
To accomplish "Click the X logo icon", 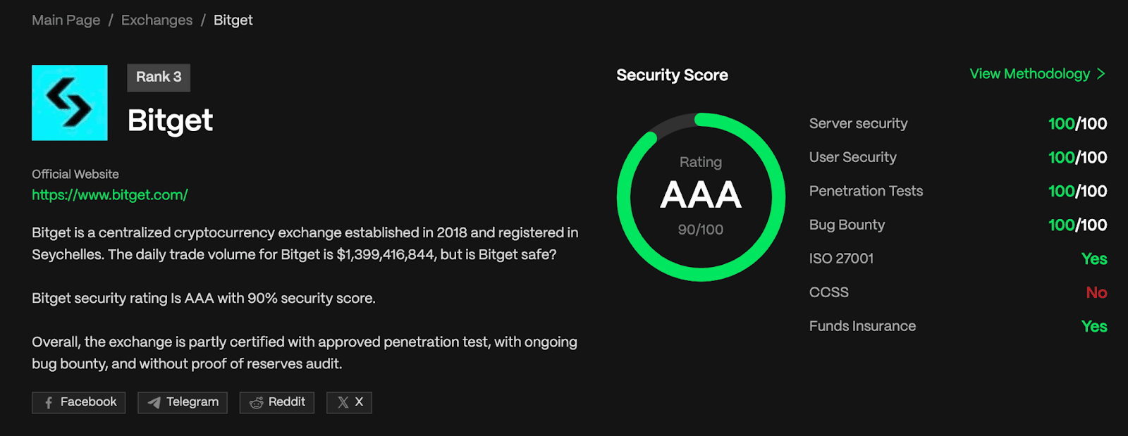I will pos(343,403).
